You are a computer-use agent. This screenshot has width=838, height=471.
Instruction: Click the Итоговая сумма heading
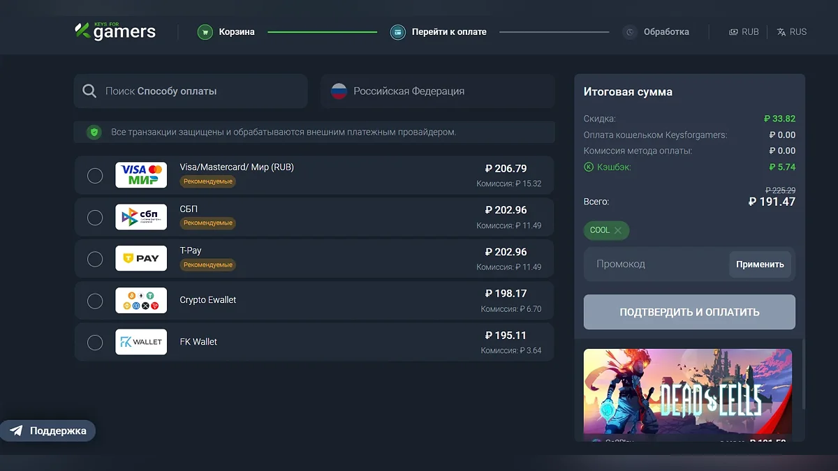coord(628,92)
